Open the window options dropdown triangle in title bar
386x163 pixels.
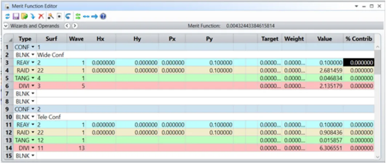tap(357, 6)
